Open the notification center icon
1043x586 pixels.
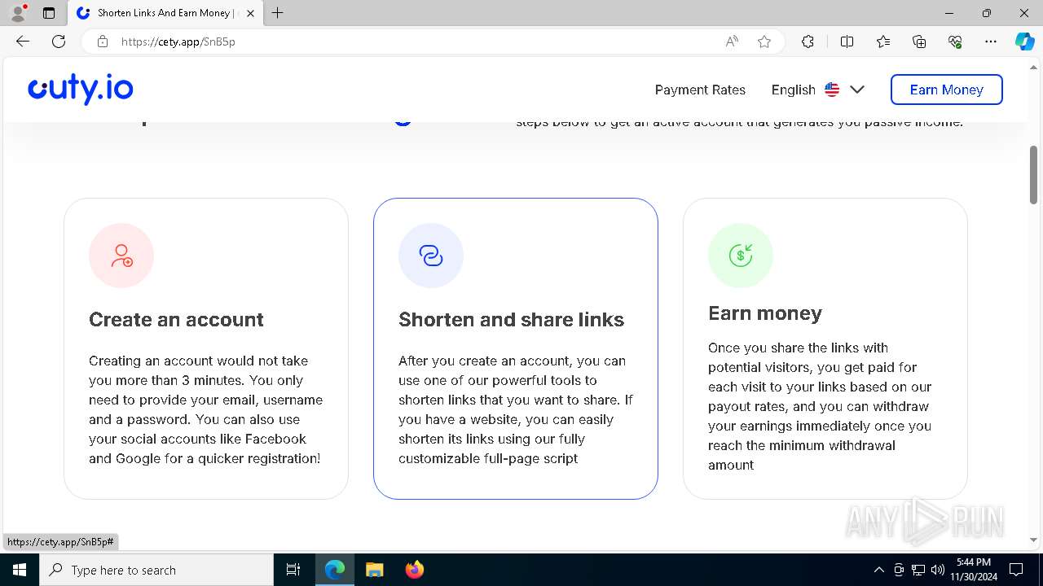(x=1016, y=570)
